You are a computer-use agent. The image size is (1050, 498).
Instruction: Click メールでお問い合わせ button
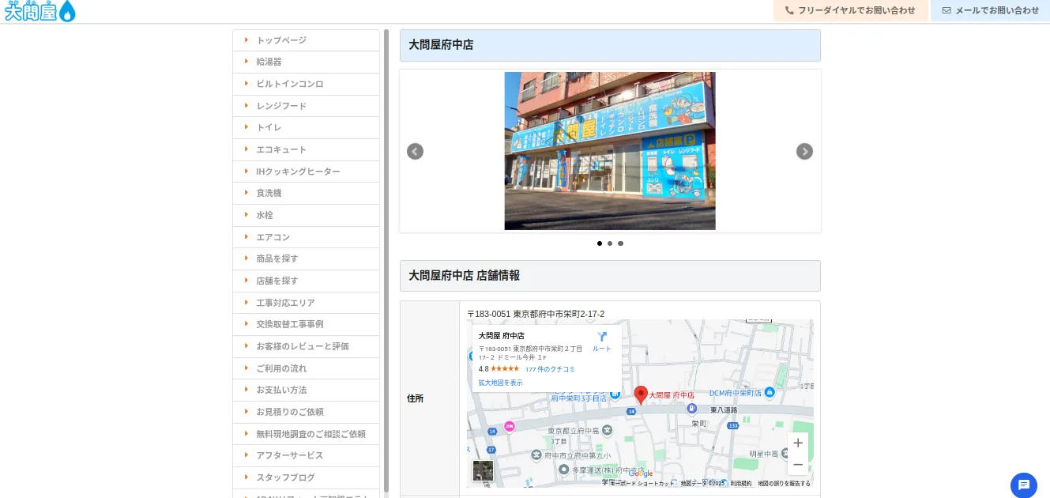pos(991,10)
